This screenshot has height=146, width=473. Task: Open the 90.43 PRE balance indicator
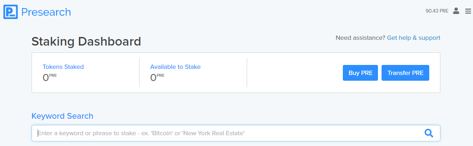437,11
